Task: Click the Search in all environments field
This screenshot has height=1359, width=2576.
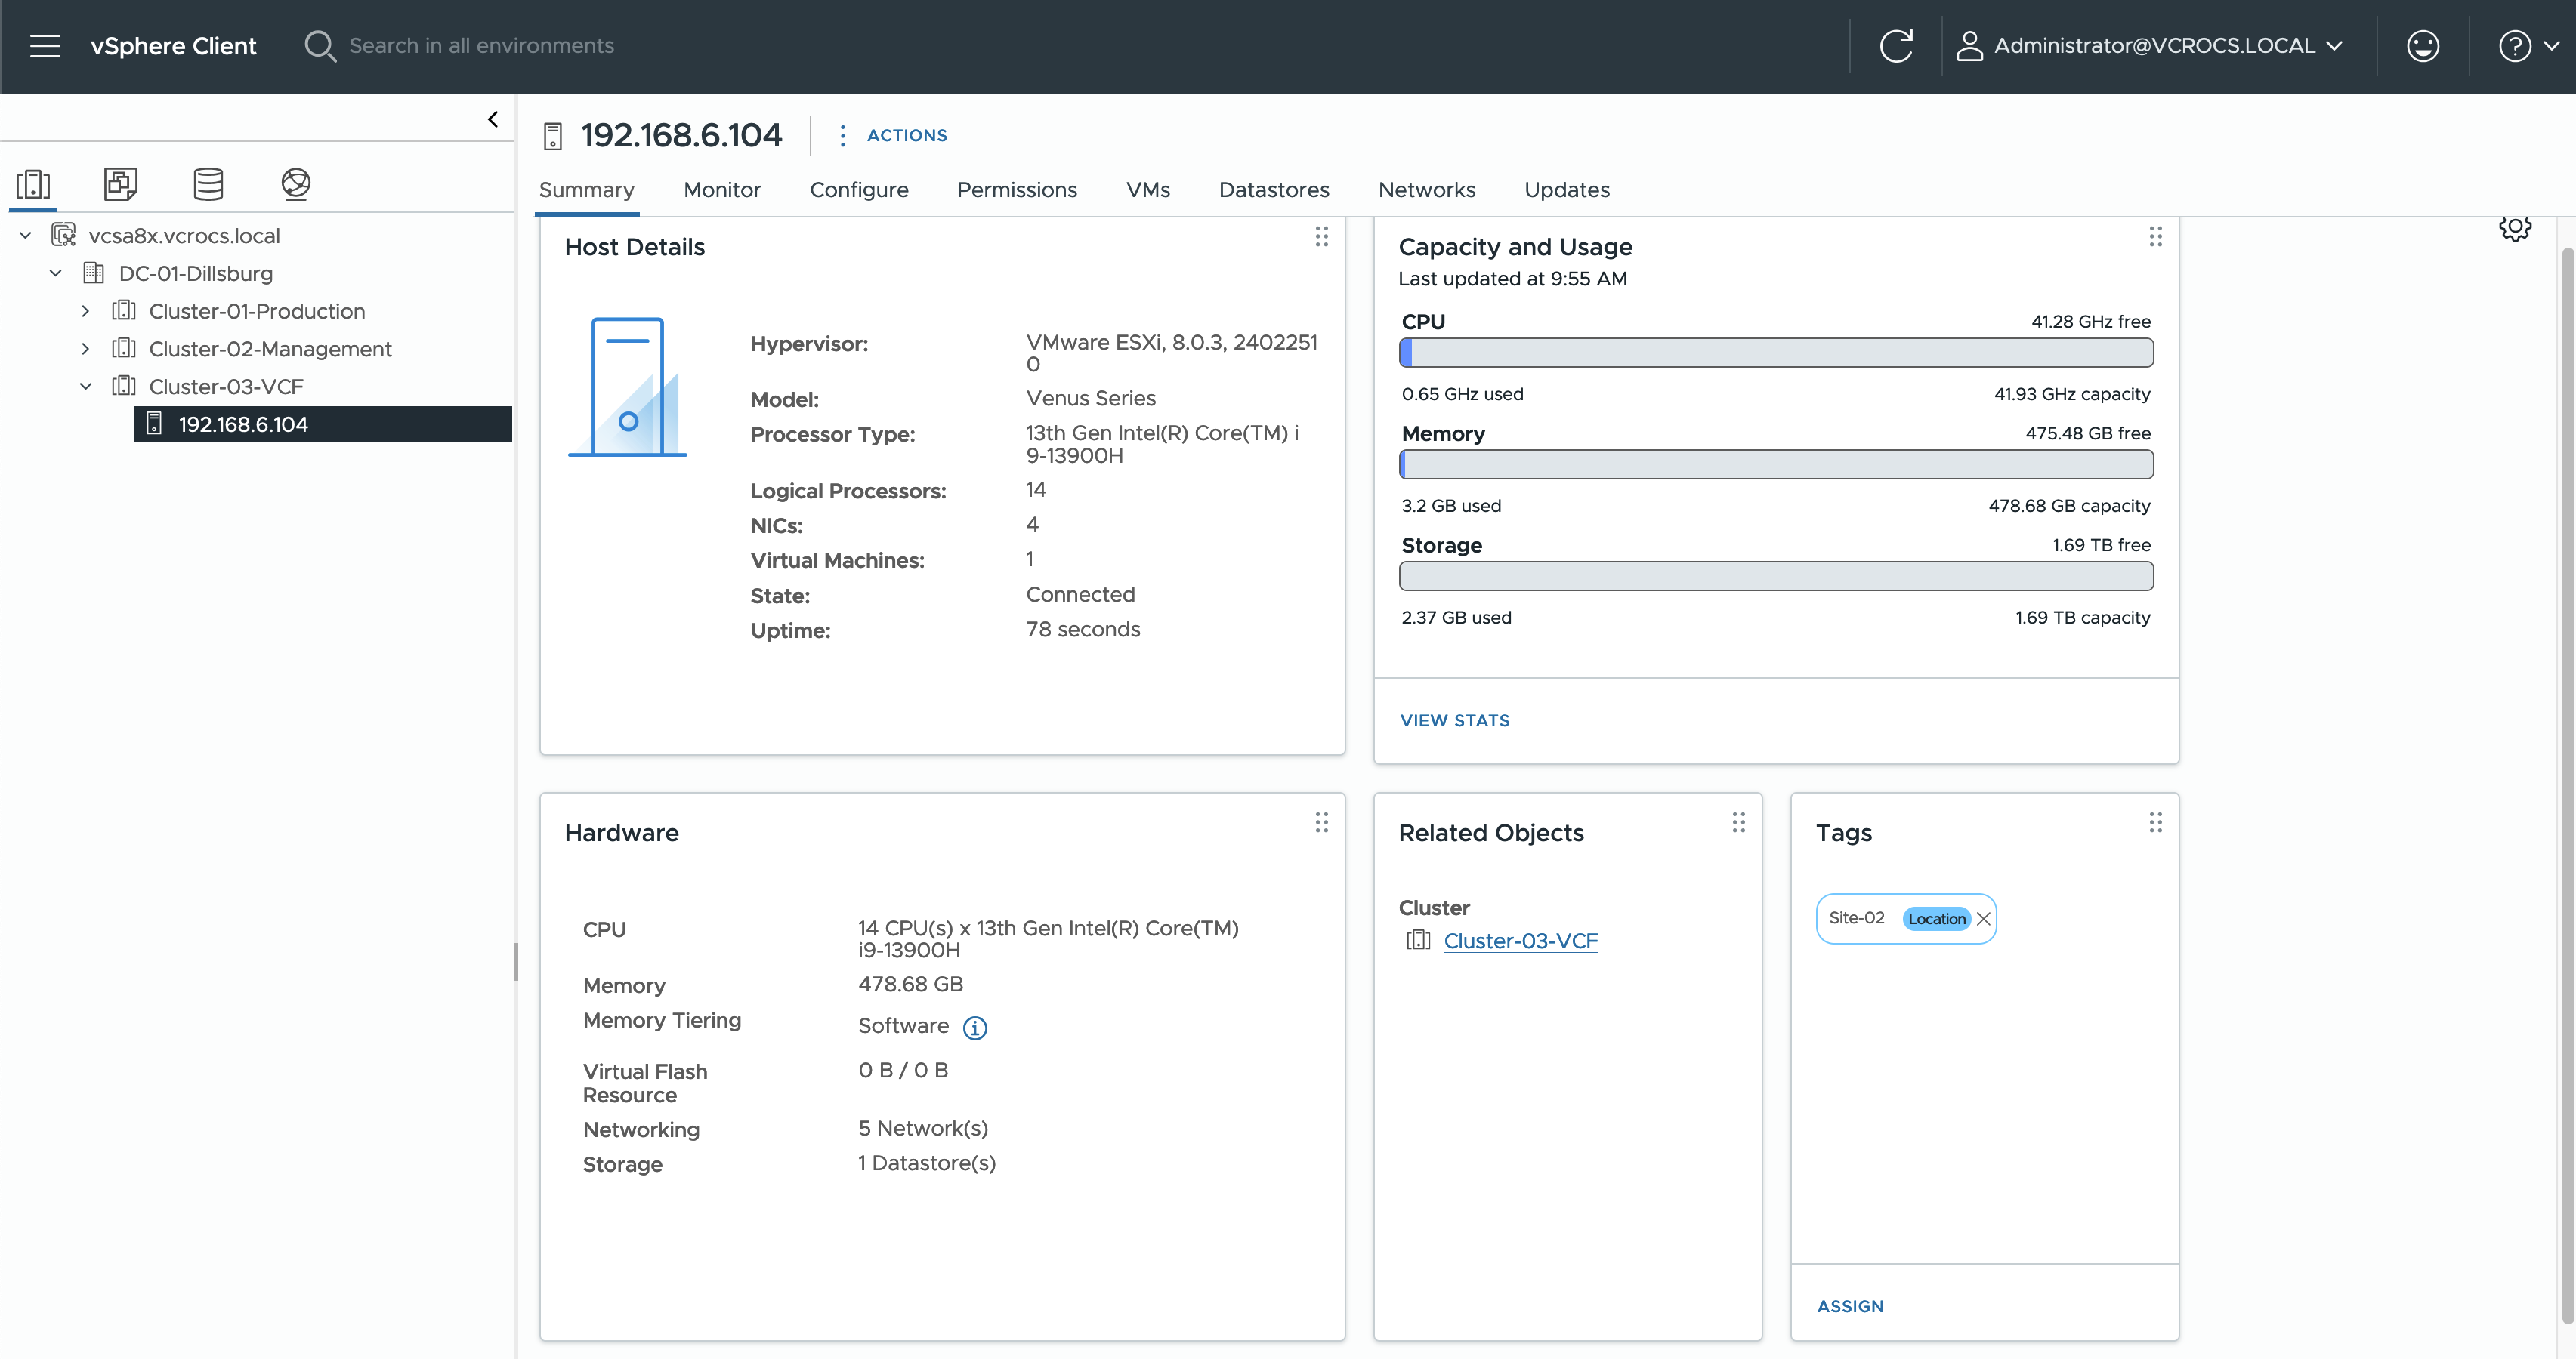Action: (x=481, y=46)
